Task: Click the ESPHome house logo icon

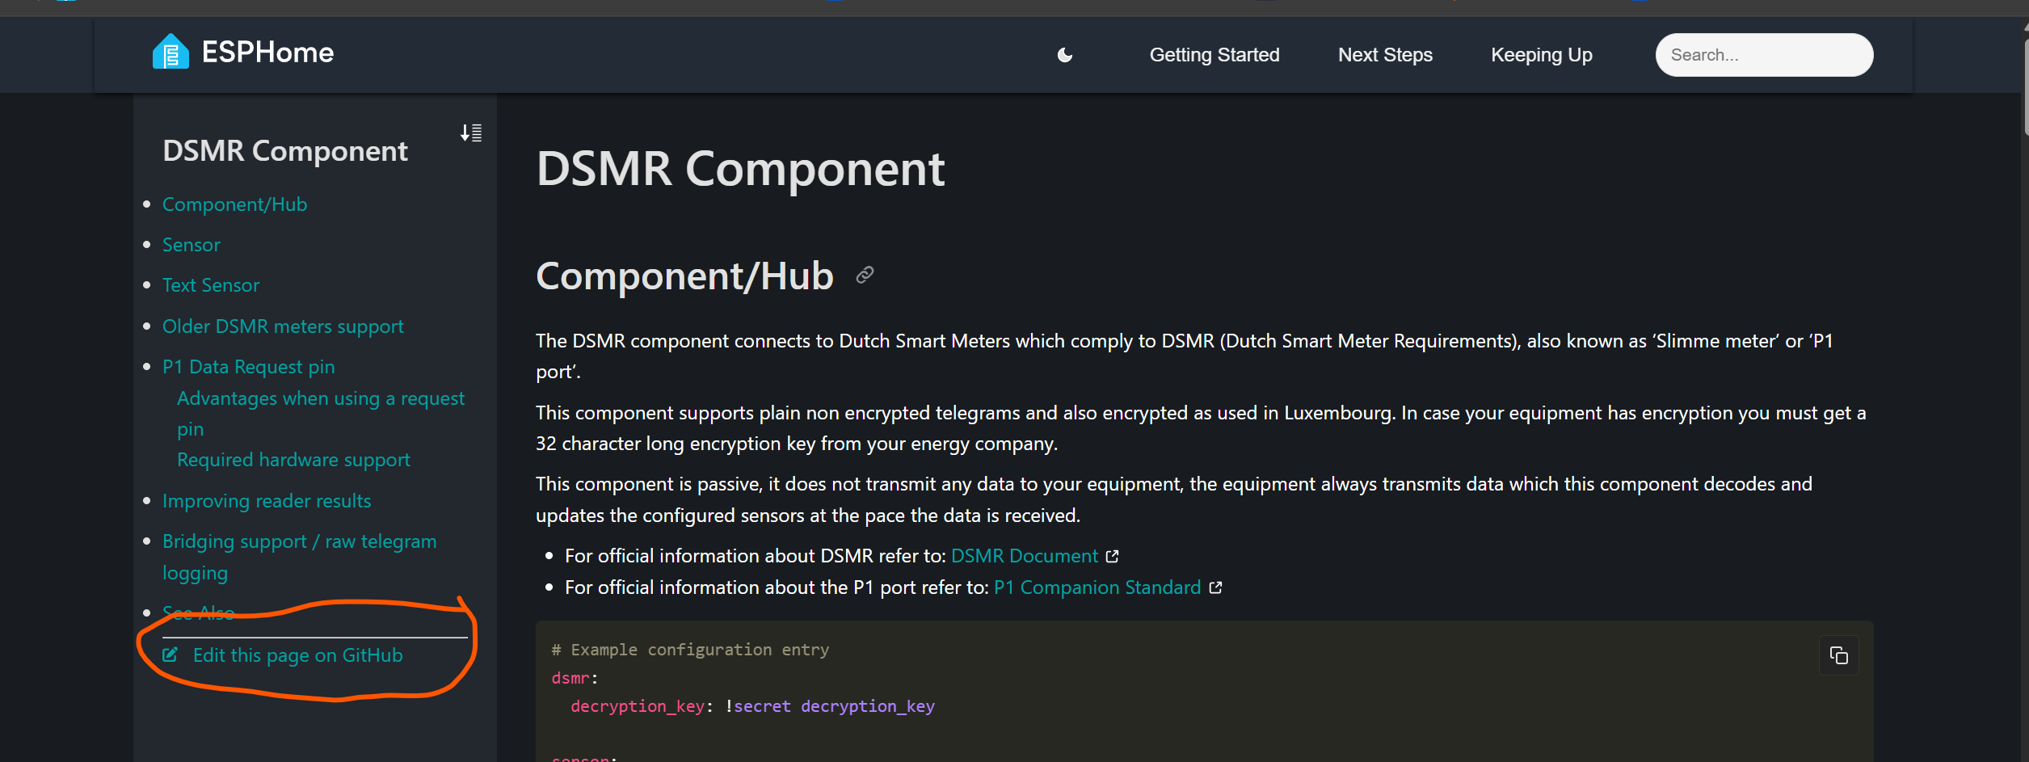Action: pyautogui.click(x=170, y=53)
